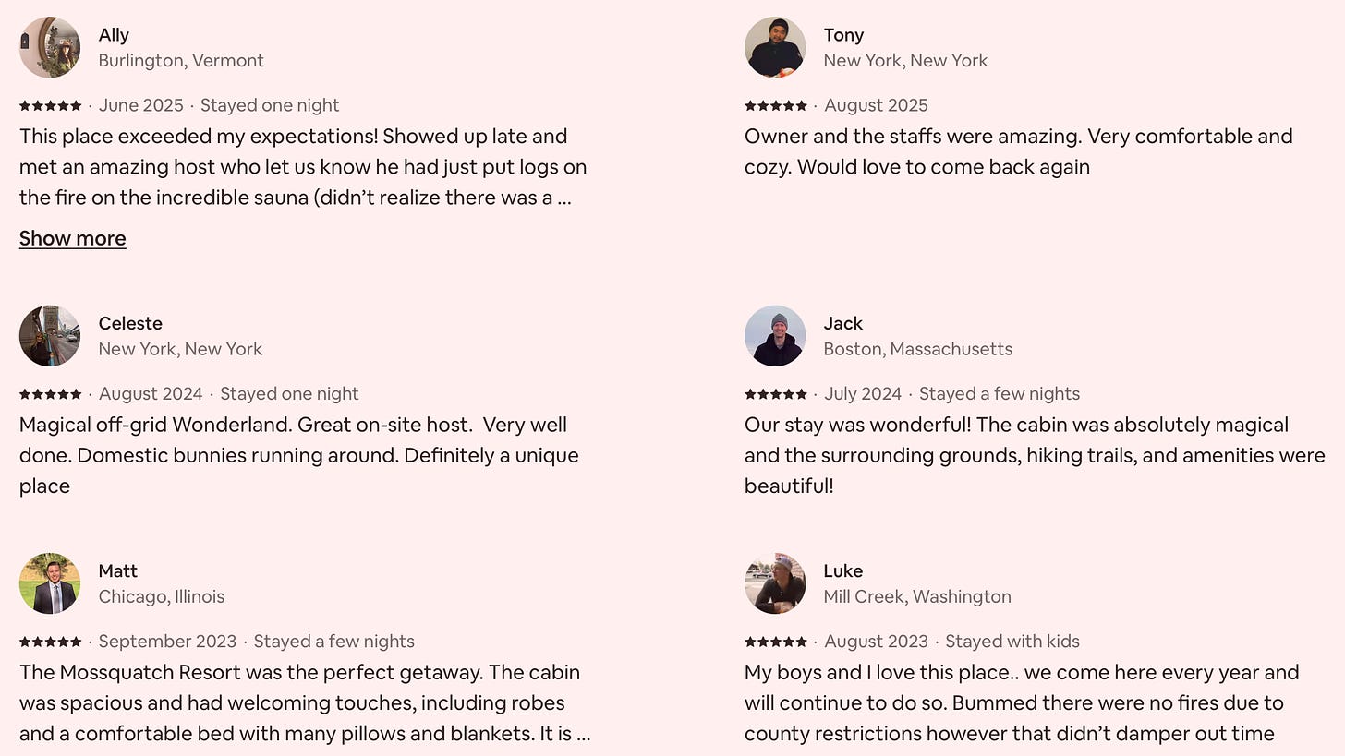Open Jack's profile avatar
This screenshot has width=1345, height=756.
coord(775,336)
